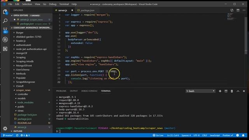Image resolution: width=249 pixels, height=140 pixels.
Task: Switch to the package.json editor tab
Action: 87,10
